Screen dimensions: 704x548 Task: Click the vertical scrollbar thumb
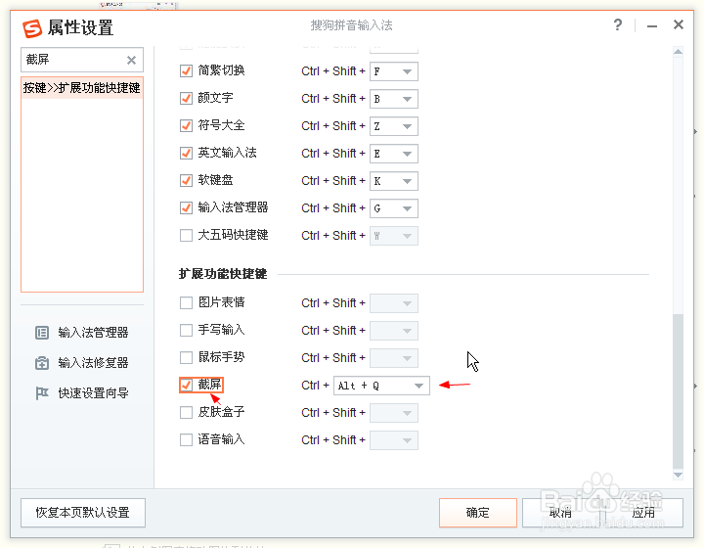tap(678, 391)
